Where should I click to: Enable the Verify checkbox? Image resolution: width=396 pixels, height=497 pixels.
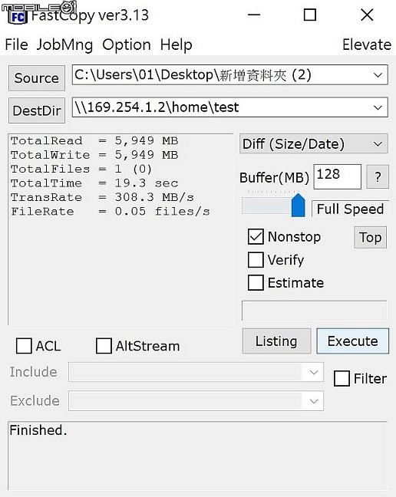point(256,260)
